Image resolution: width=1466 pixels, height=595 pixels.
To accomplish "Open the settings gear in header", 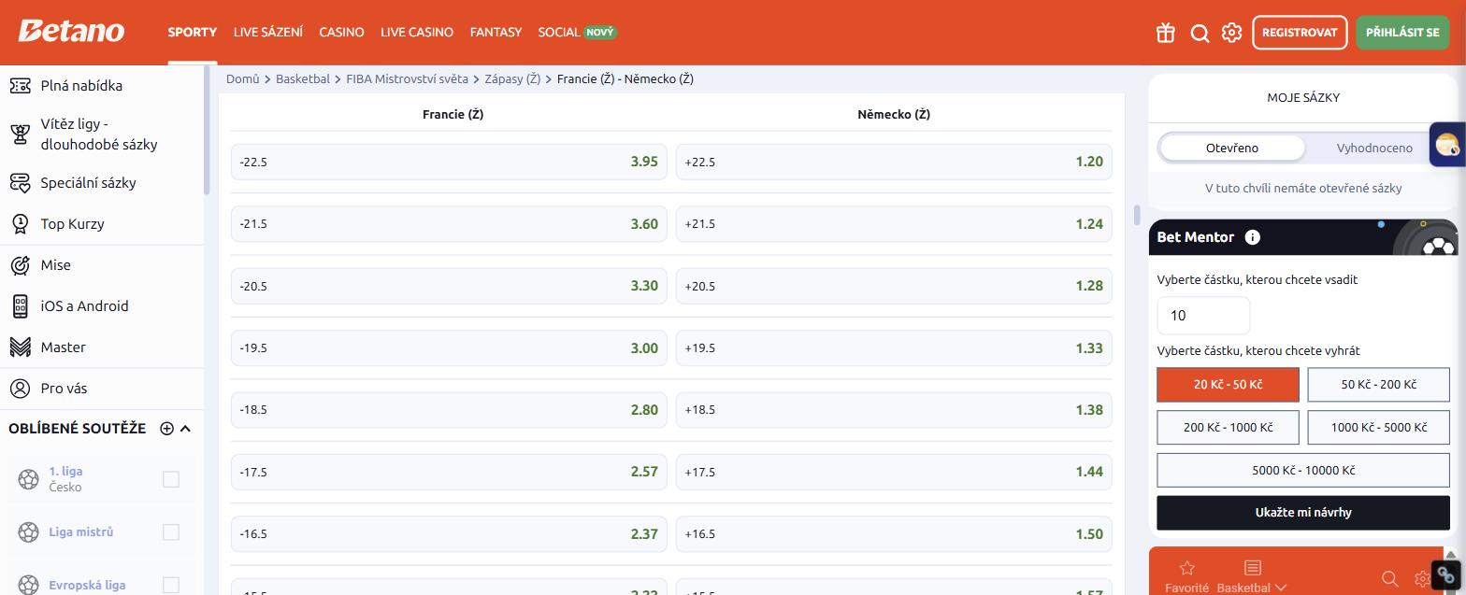I will click(1231, 33).
